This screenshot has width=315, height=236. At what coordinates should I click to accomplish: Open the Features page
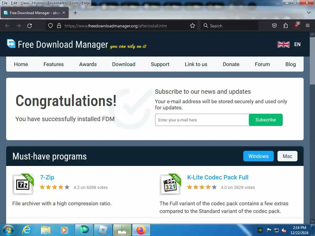(54, 64)
